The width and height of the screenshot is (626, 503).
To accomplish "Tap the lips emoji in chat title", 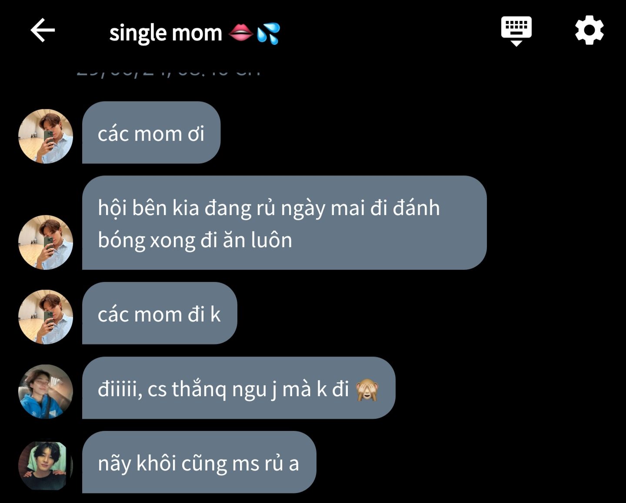I will click(x=240, y=33).
